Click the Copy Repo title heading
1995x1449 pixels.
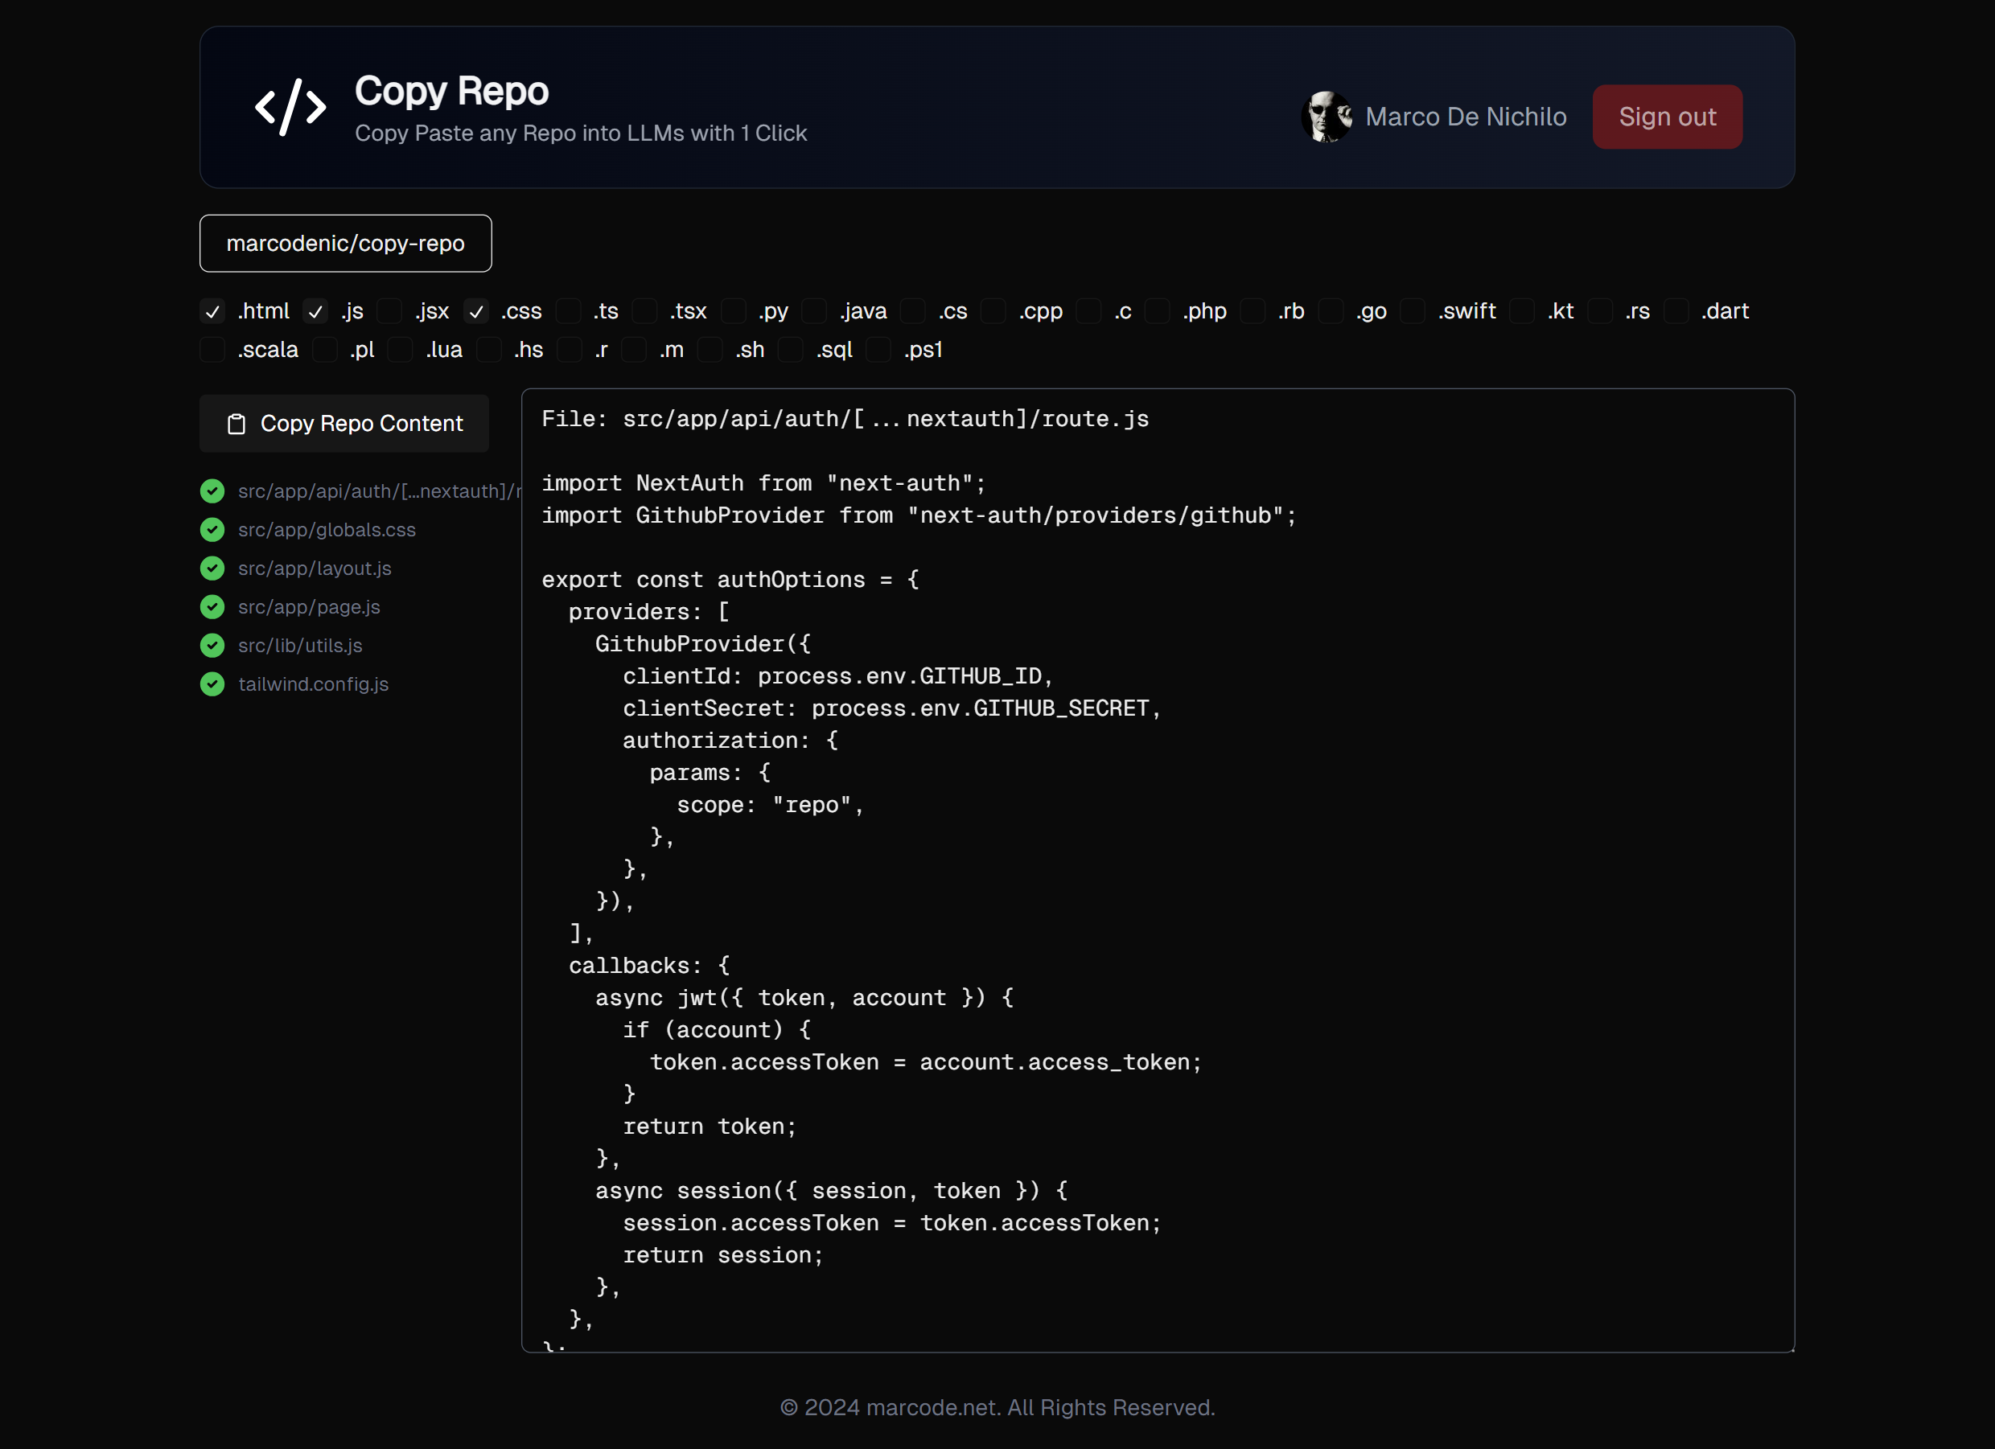point(451,92)
